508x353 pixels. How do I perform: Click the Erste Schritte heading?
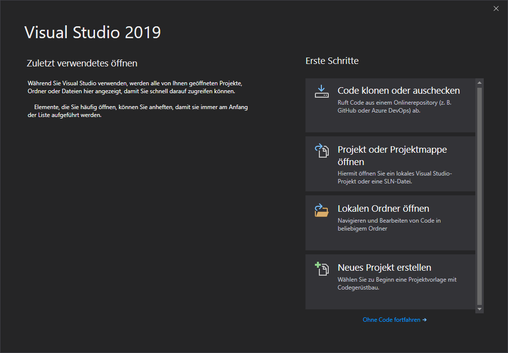(332, 61)
